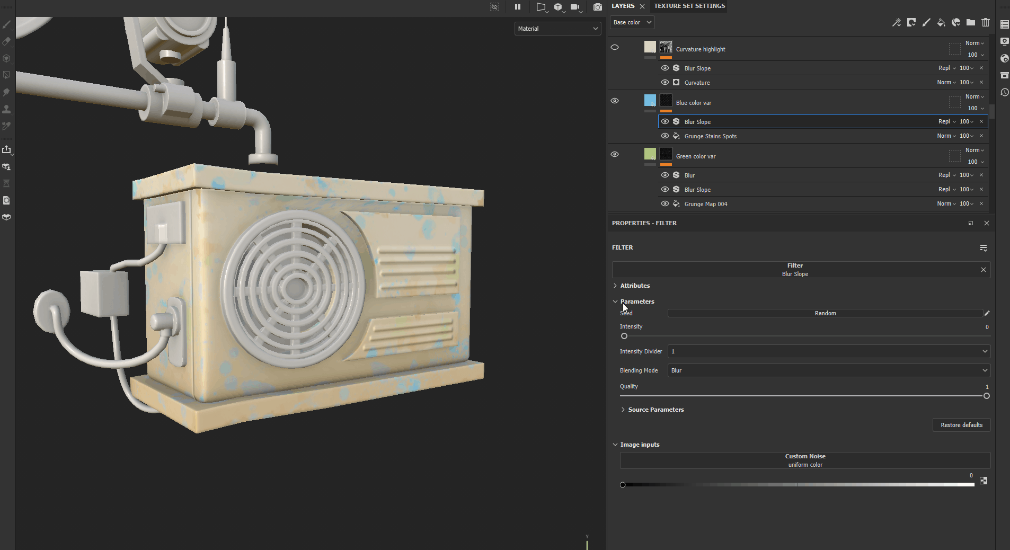Hide the Blue color var layer
Screen dimensions: 1010x550
615,101
